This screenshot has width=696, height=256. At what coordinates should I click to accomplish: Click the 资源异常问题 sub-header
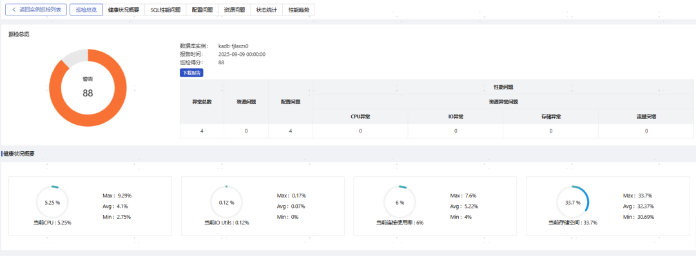503,102
